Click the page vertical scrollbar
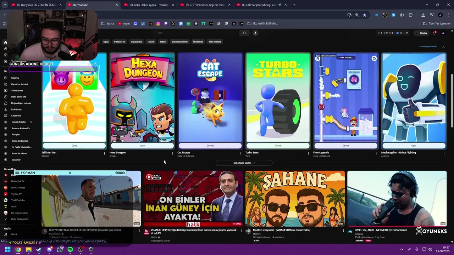Viewport: 454px width, 255px height. tap(452, 101)
